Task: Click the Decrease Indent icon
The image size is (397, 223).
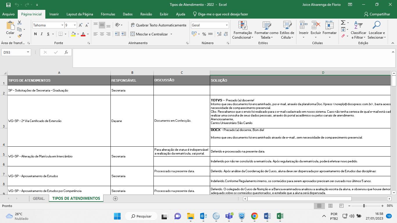Action: click(117, 34)
